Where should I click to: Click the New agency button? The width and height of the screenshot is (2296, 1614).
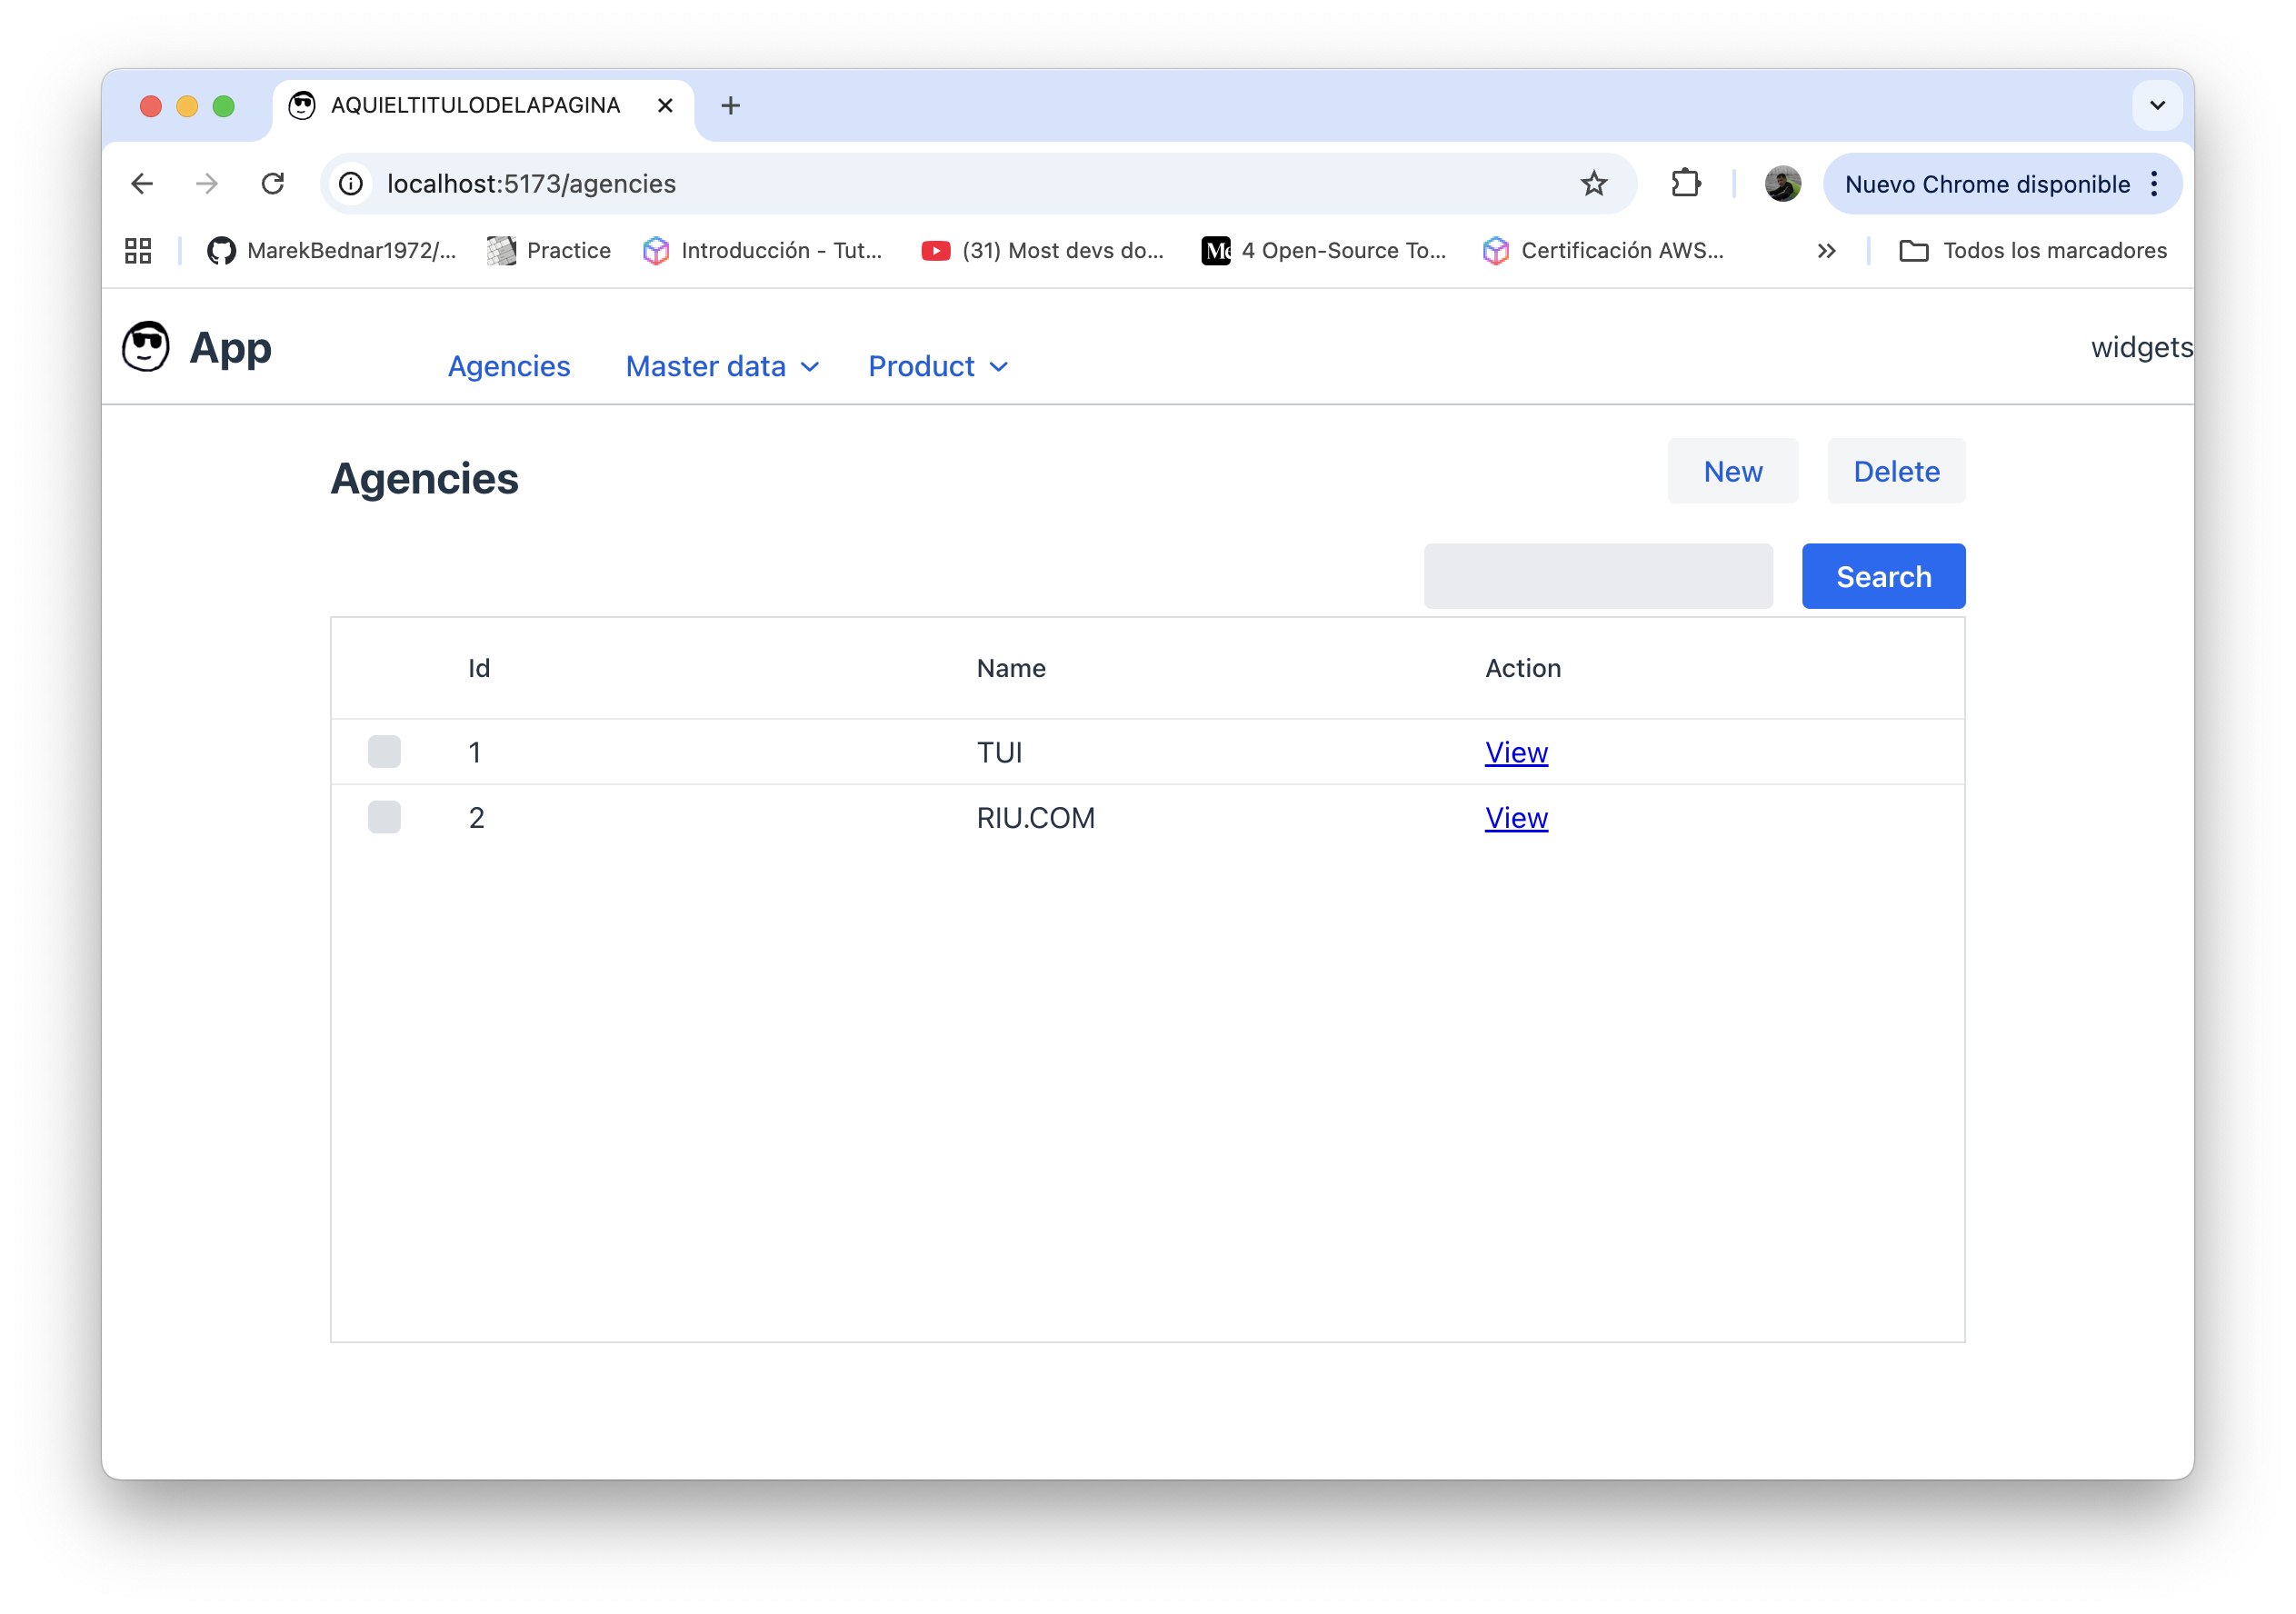tap(1732, 472)
